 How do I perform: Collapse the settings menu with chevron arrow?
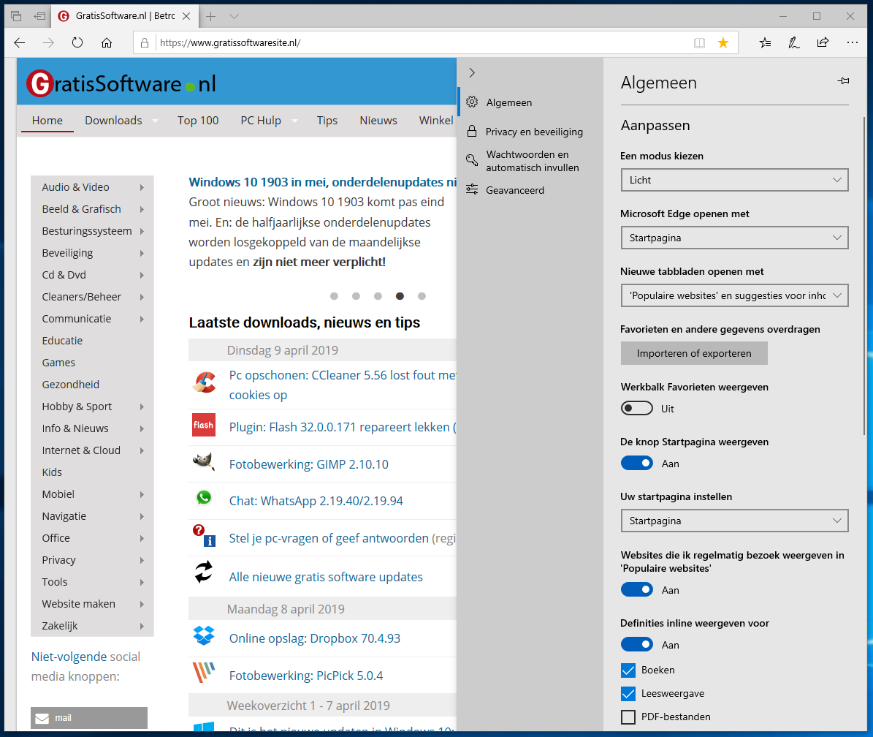(x=472, y=72)
